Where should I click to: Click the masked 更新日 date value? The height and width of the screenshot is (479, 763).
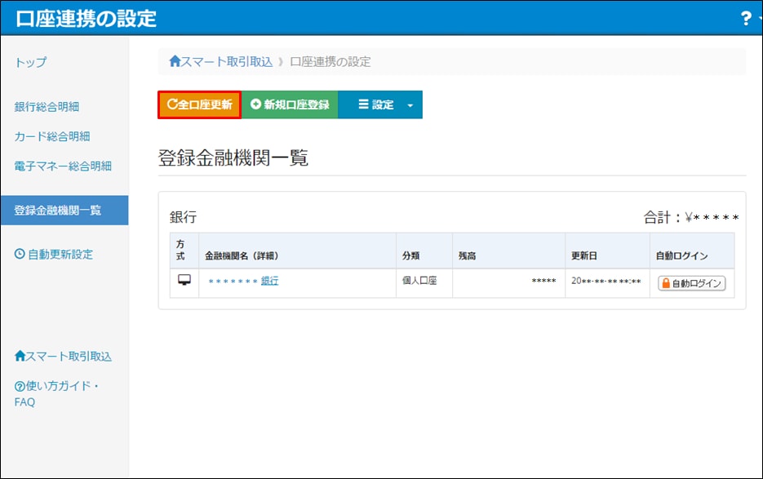tap(606, 281)
